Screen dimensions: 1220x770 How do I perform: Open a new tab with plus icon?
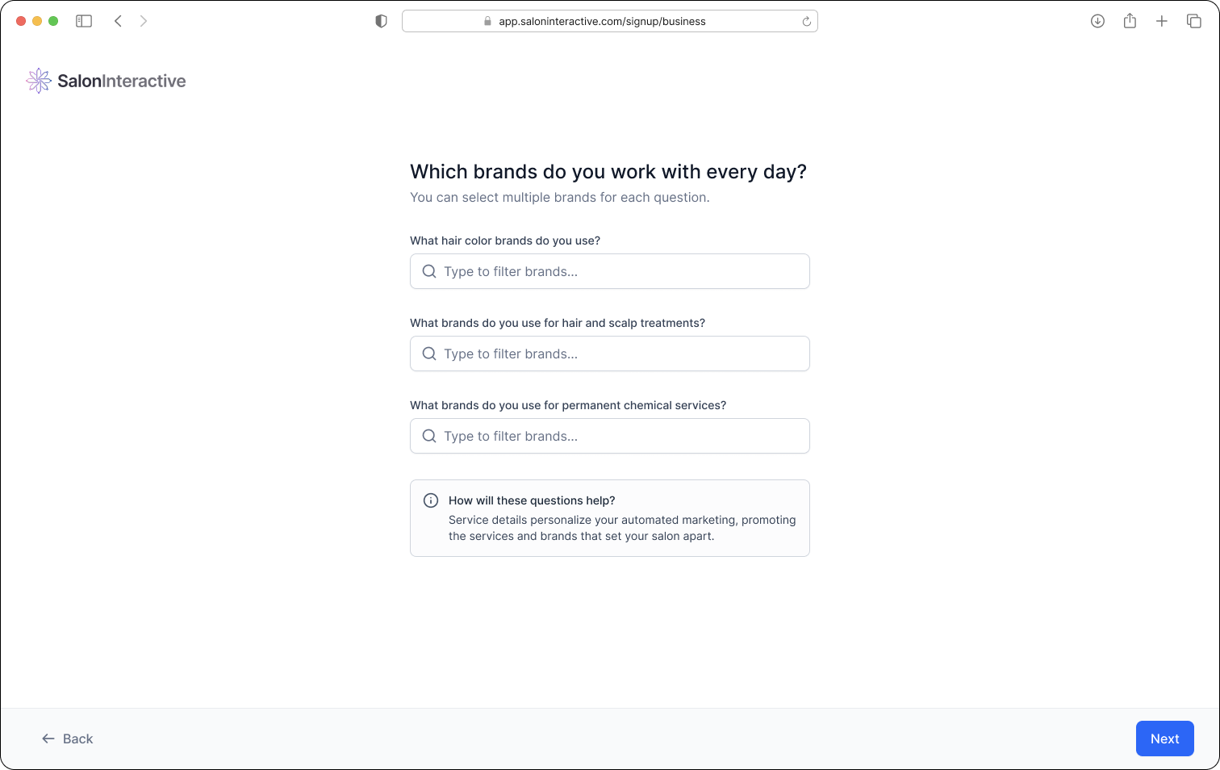(x=1162, y=21)
